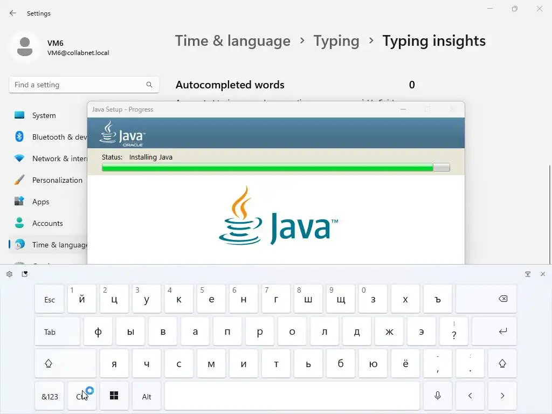Click the VM6 user avatar

tap(25, 47)
